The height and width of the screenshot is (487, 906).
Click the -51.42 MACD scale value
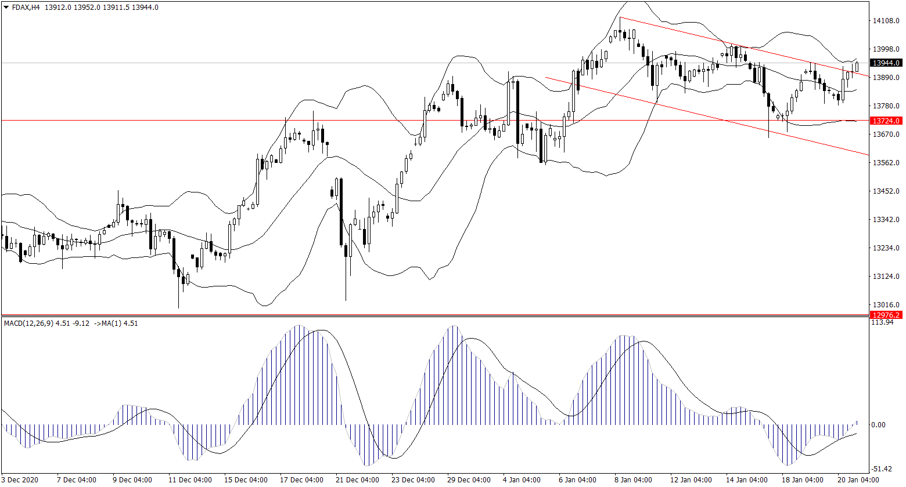pyautogui.click(x=884, y=468)
